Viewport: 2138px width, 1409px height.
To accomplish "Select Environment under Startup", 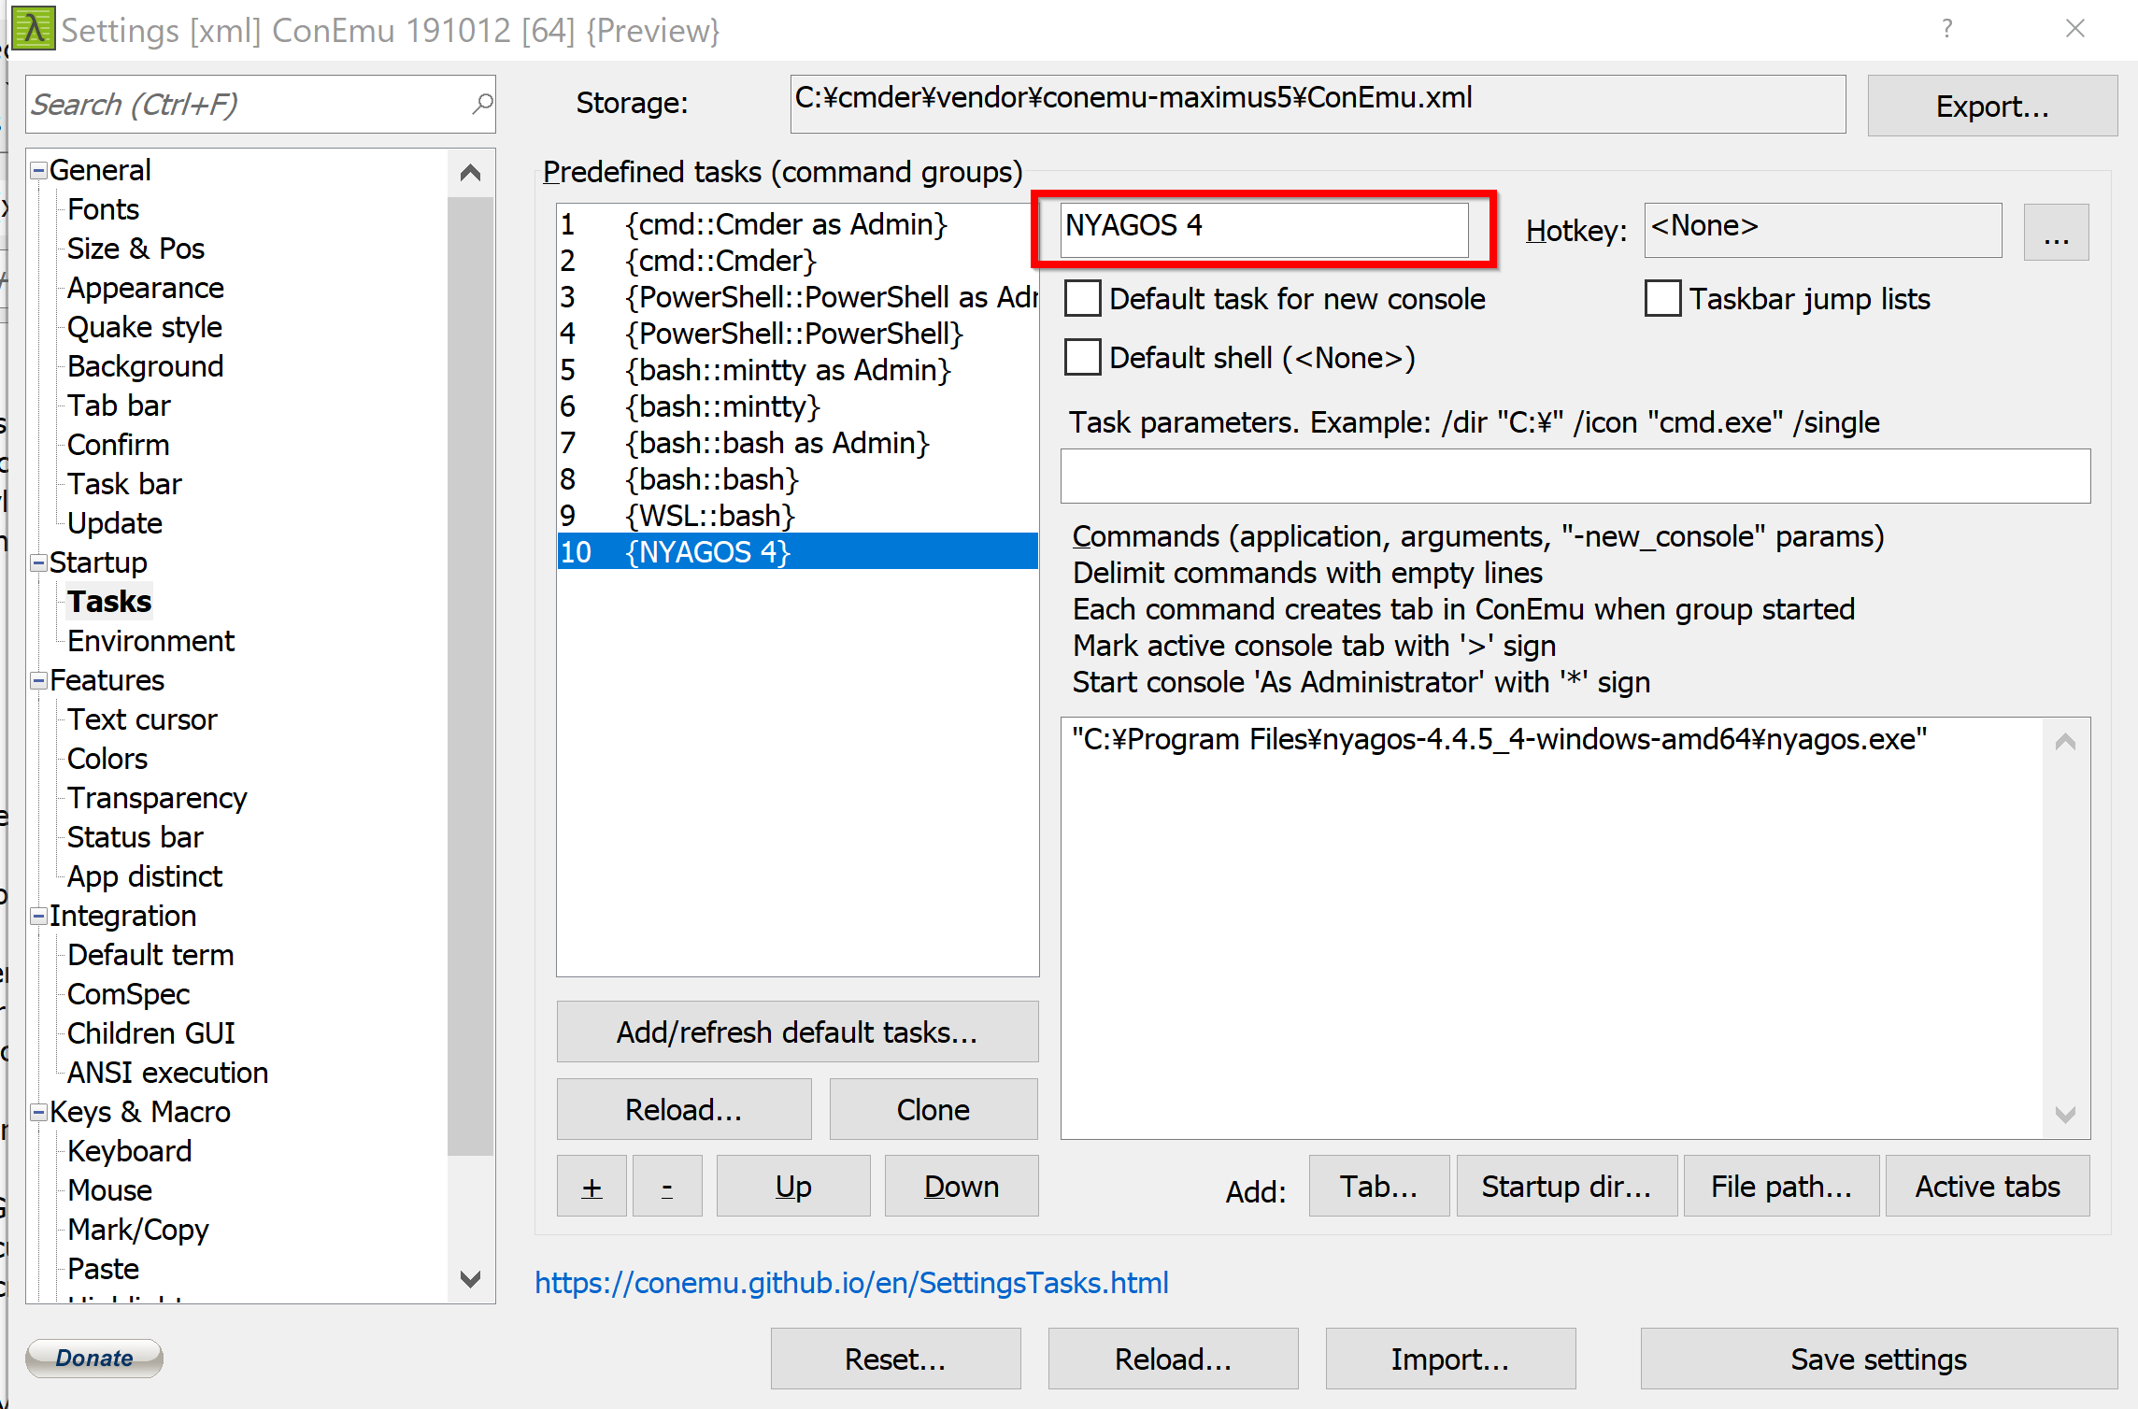I will (x=150, y=641).
